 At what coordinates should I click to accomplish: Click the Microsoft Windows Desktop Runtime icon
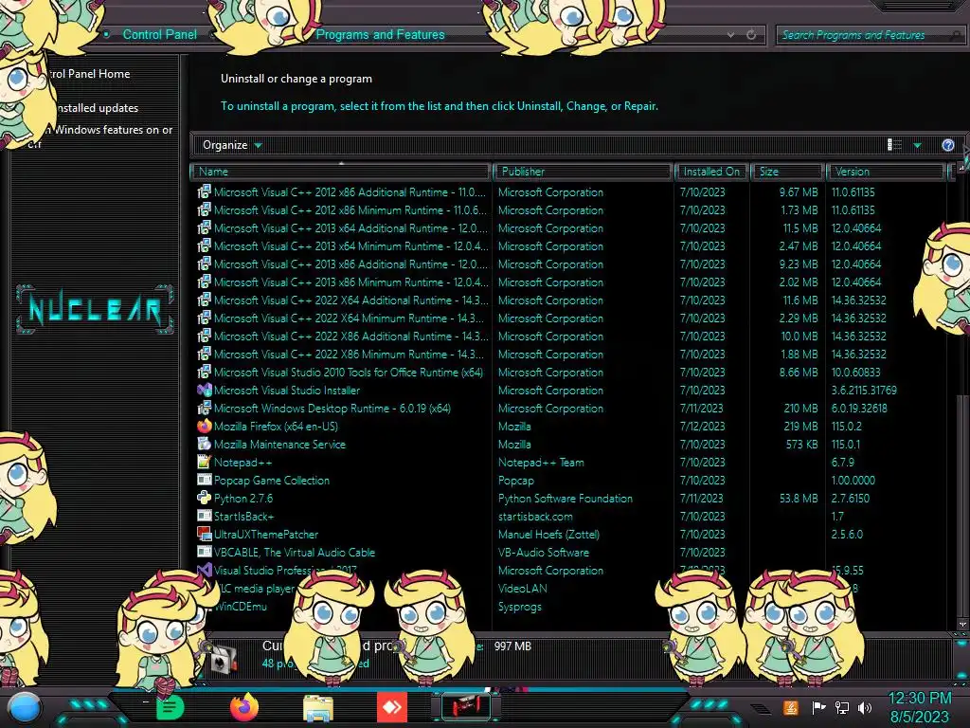click(205, 408)
